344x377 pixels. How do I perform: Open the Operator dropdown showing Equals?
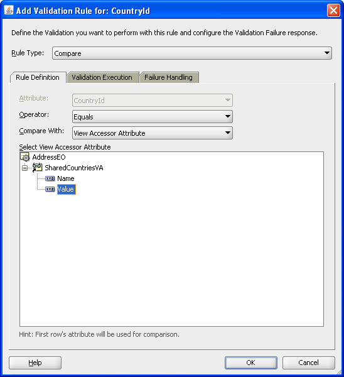153,117
